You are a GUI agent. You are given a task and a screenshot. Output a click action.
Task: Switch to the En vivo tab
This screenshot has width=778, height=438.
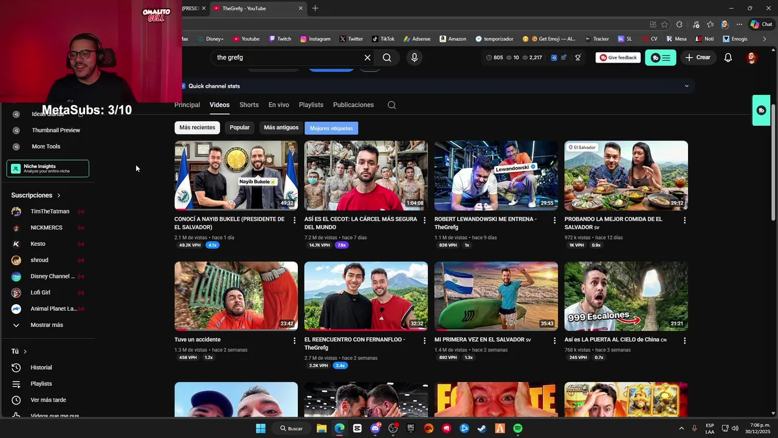tap(279, 105)
